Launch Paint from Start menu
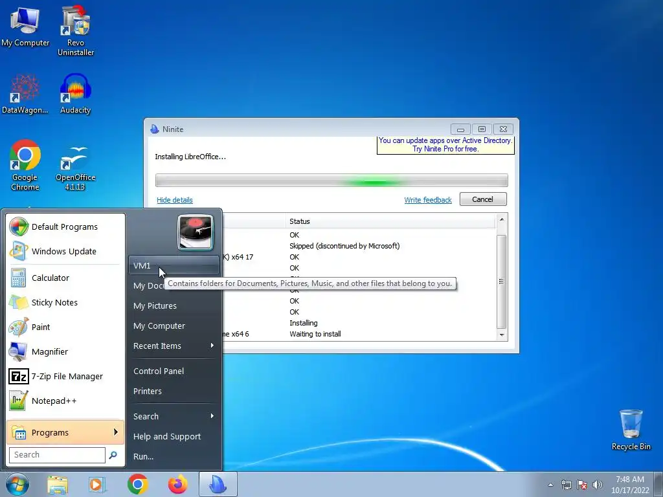The width and height of the screenshot is (663, 497). coord(65,327)
